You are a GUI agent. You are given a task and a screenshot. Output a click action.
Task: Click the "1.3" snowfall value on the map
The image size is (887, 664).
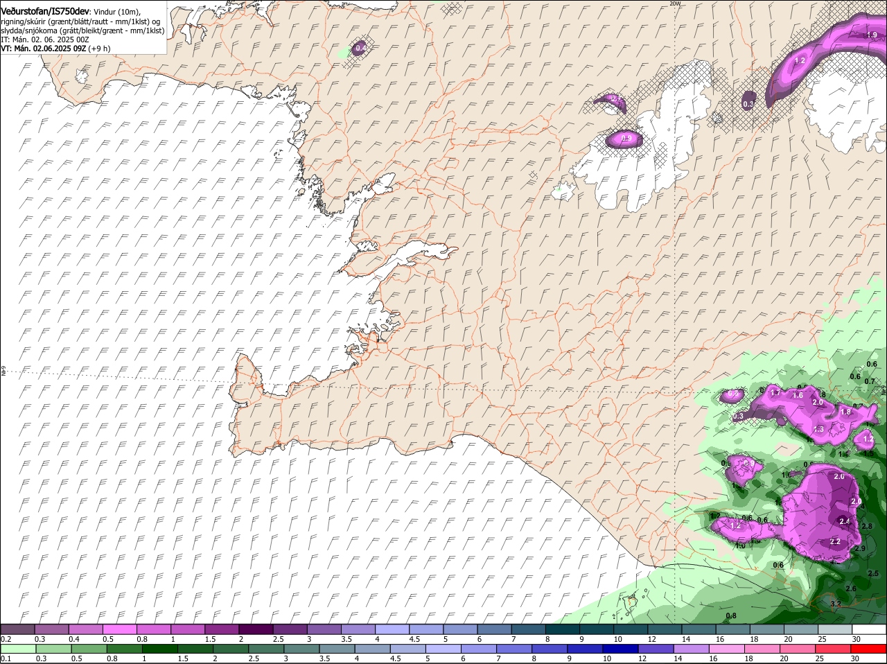click(x=818, y=429)
